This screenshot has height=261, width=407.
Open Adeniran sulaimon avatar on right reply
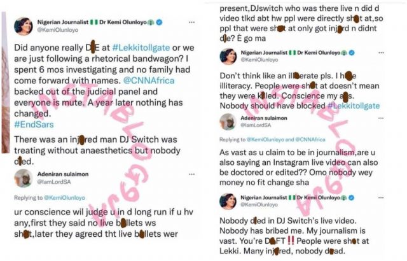tap(228, 122)
